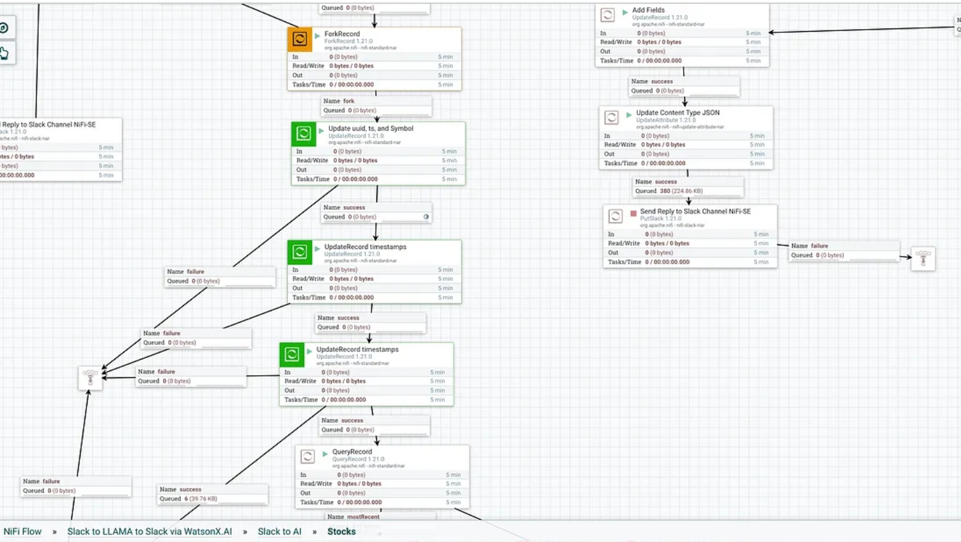
Task: Select the funnel receiving the three failure connections
Action: (x=90, y=378)
